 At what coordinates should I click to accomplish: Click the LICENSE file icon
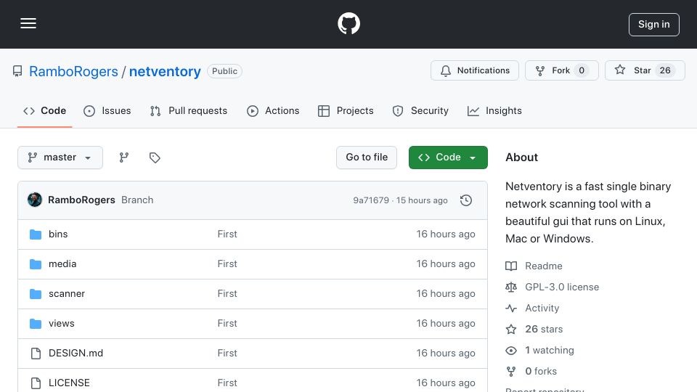36,383
